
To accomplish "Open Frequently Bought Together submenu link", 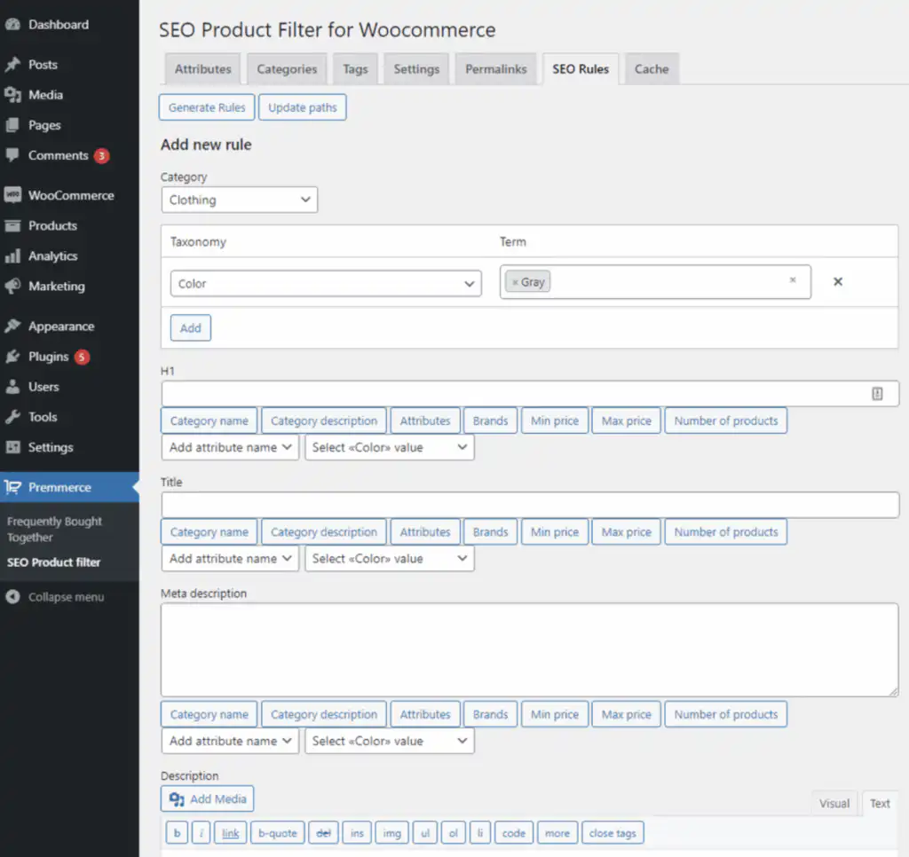I will [x=54, y=529].
